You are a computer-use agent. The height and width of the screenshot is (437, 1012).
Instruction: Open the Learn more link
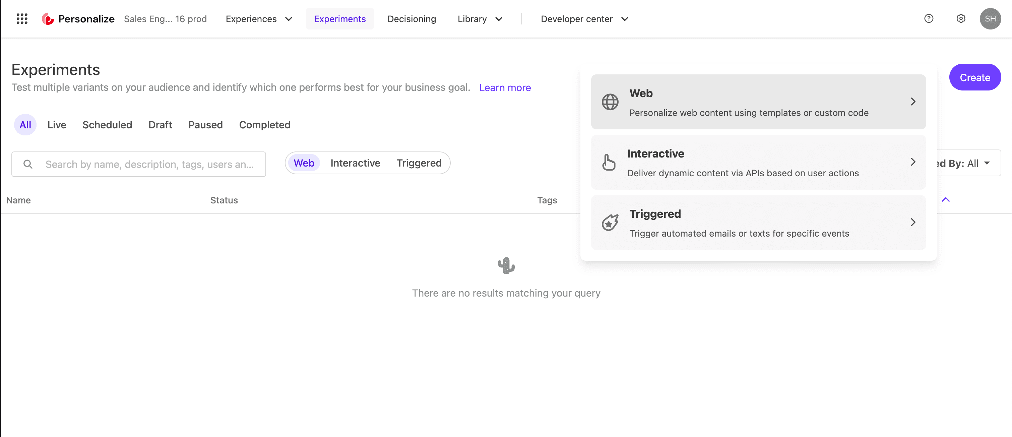505,88
